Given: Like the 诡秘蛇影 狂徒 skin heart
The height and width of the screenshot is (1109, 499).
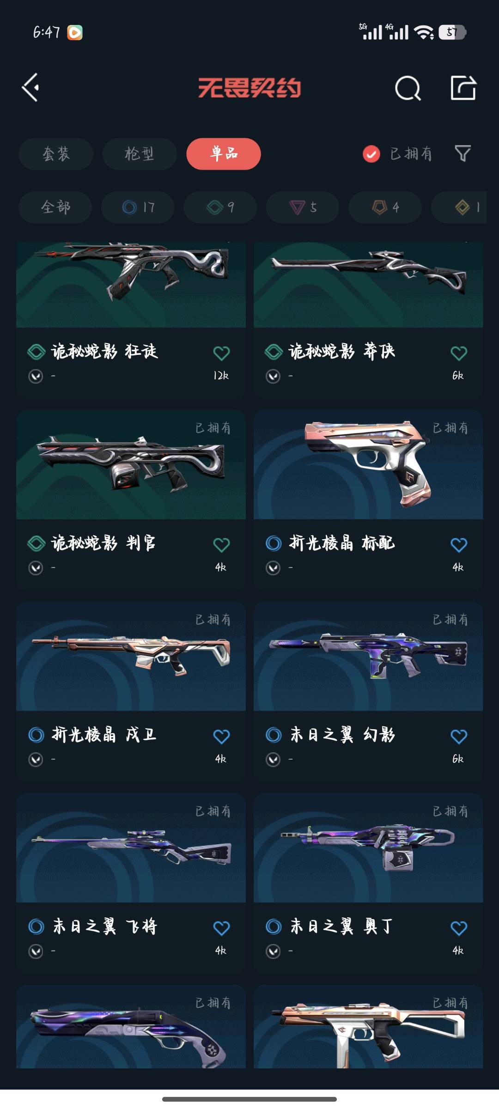Looking at the screenshot, I should pyautogui.click(x=221, y=353).
